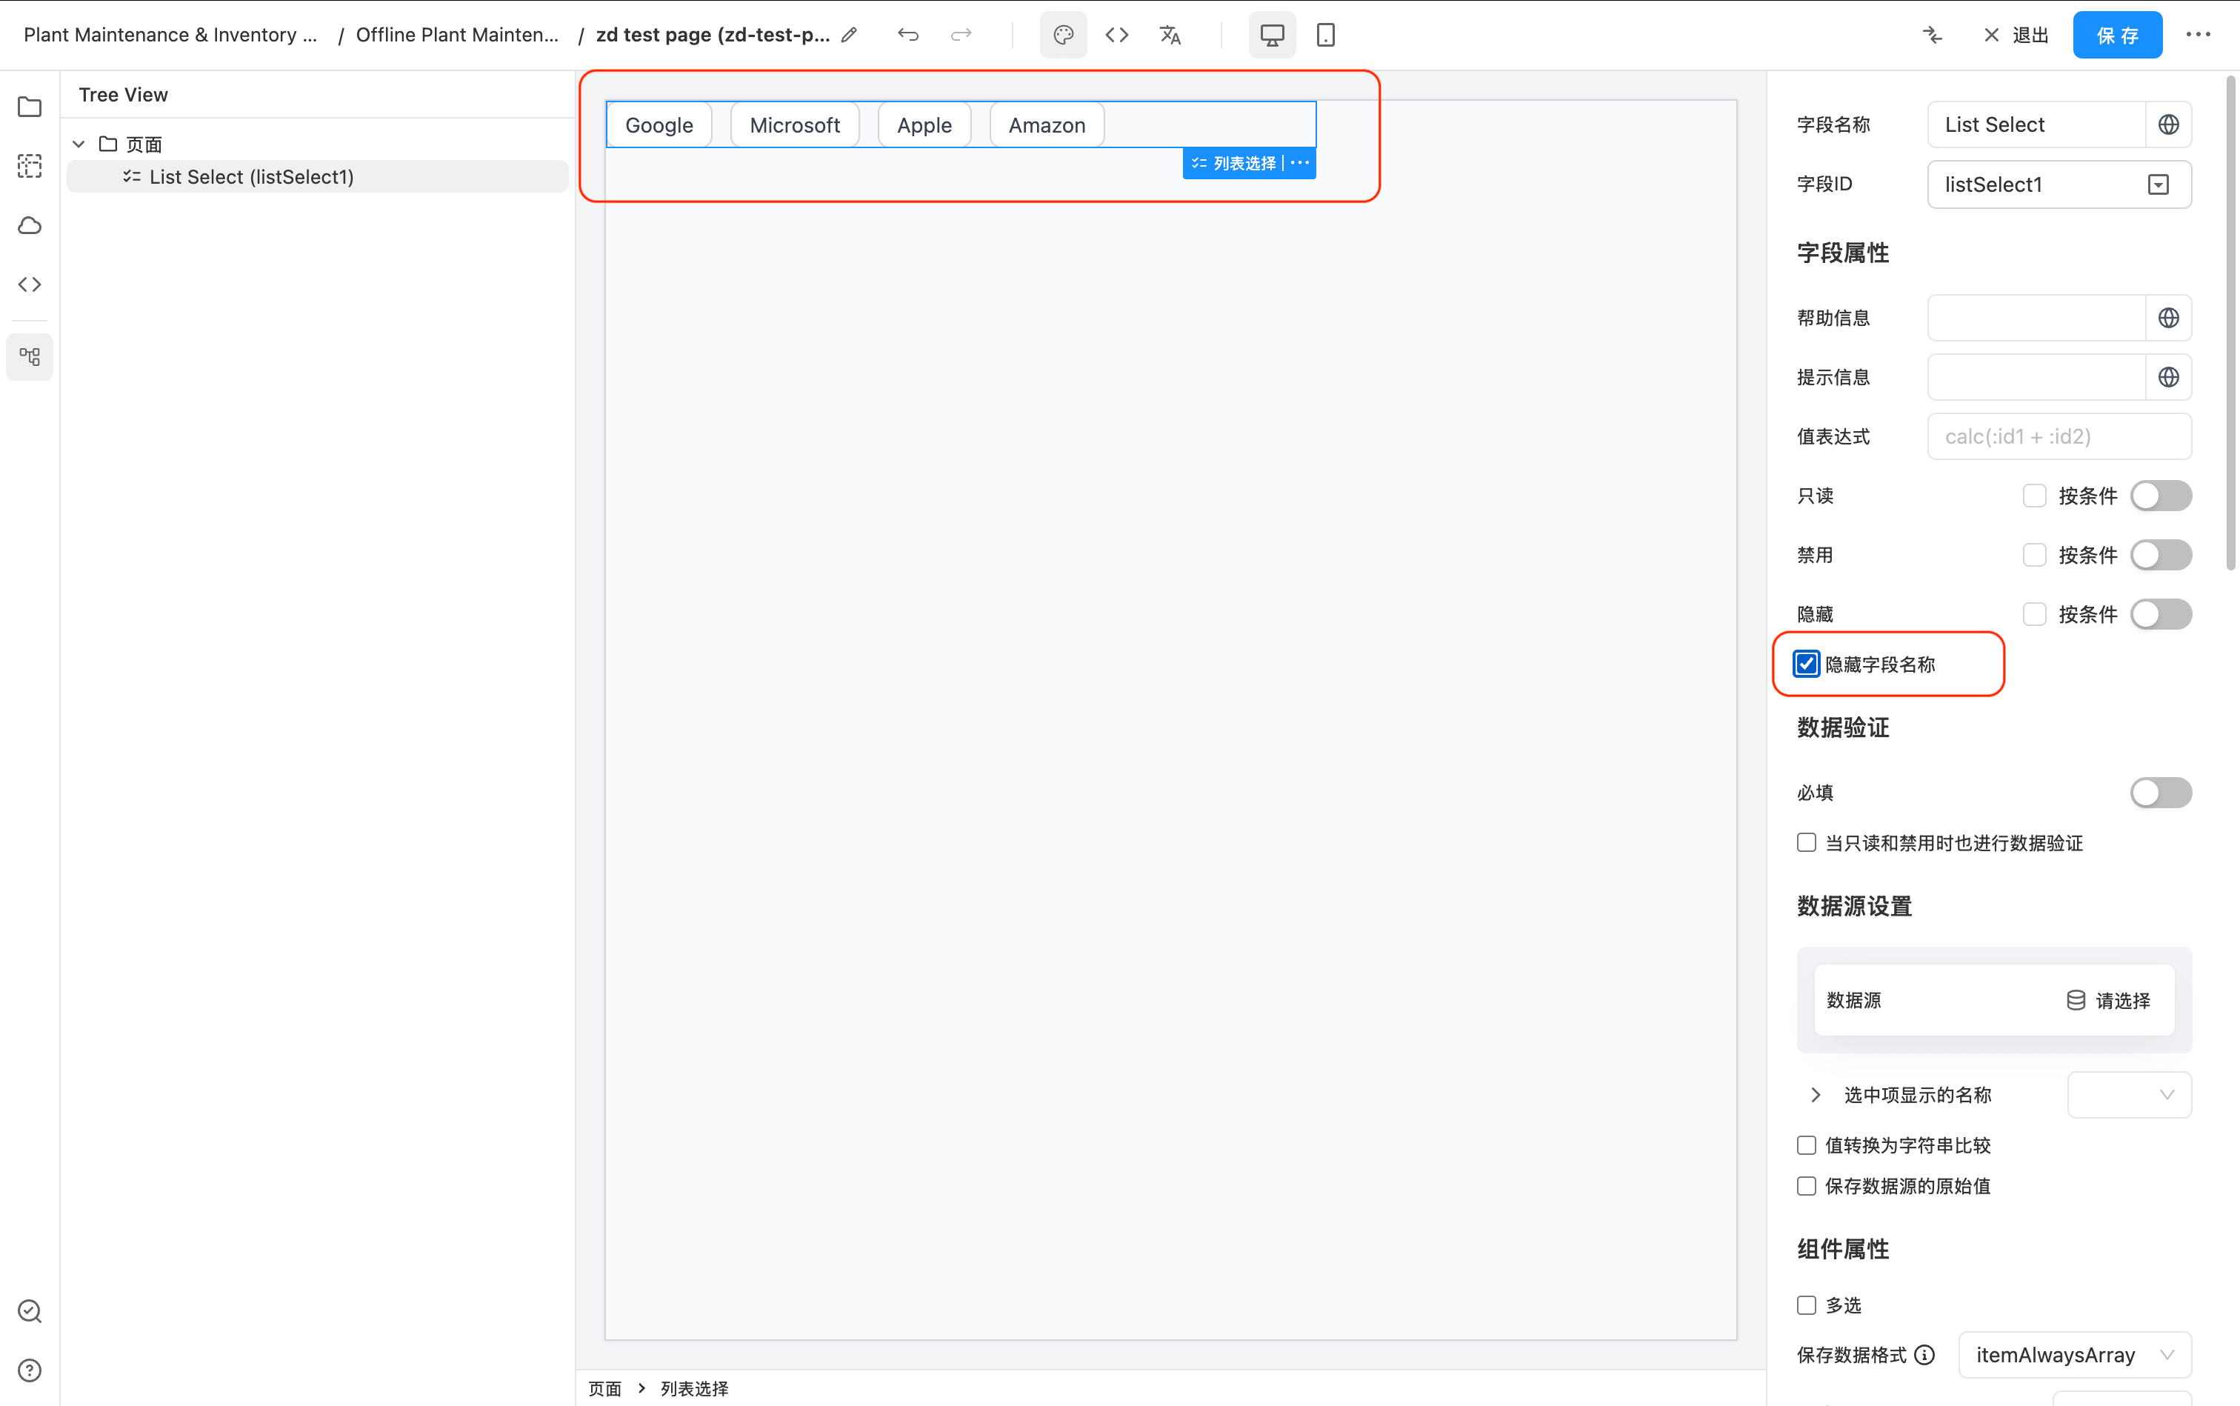Click the 帮助信息 input field
The image size is (2240, 1406).
tap(2036, 318)
